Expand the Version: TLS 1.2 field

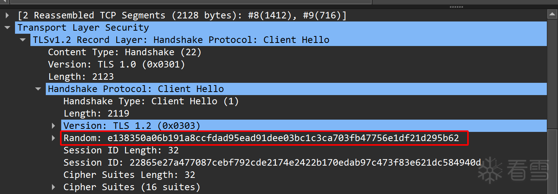click(x=53, y=126)
